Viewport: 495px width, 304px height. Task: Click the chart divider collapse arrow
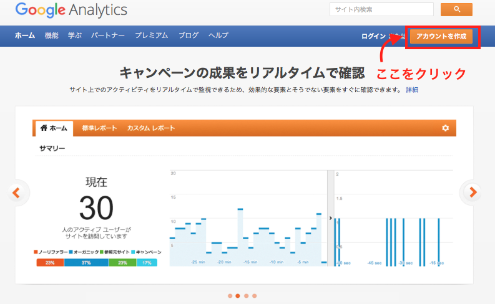330,218
